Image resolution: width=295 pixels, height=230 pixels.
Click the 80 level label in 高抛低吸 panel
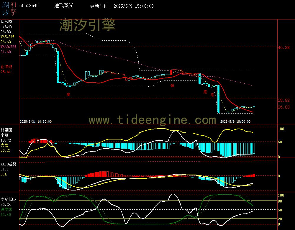coord(280,201)
